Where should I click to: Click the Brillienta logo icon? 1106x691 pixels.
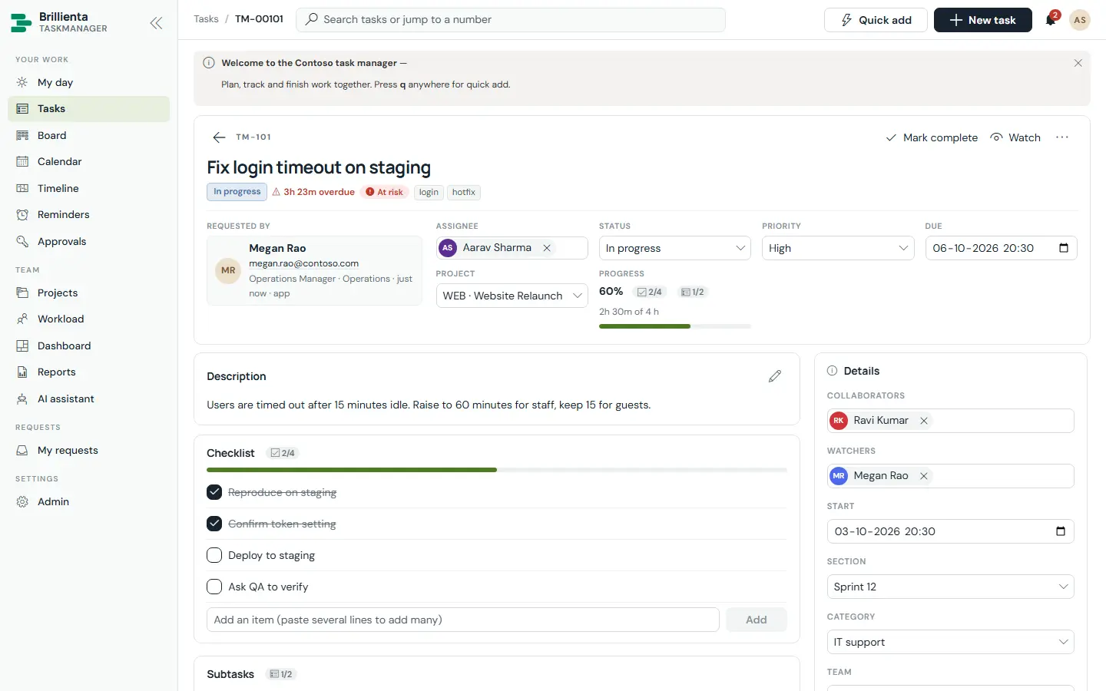click(21, 22)
